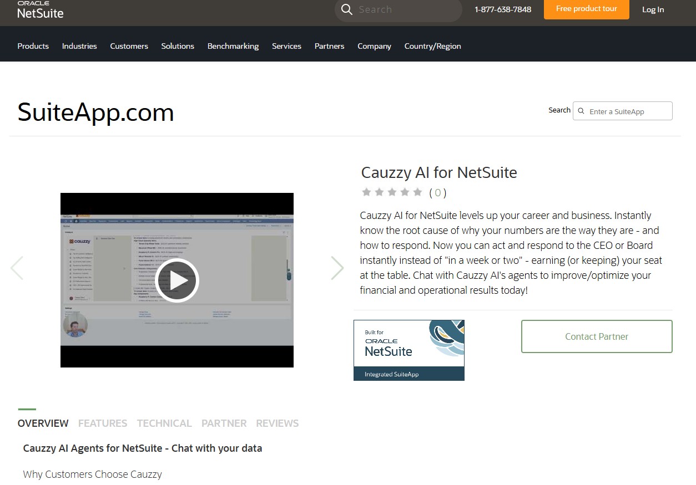Click the Free product tour button

(x=587, y=9)
